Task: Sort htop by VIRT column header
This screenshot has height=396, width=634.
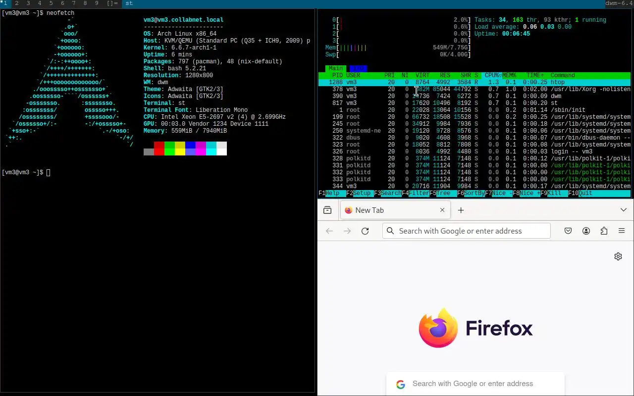Action: tap(423, 75)
